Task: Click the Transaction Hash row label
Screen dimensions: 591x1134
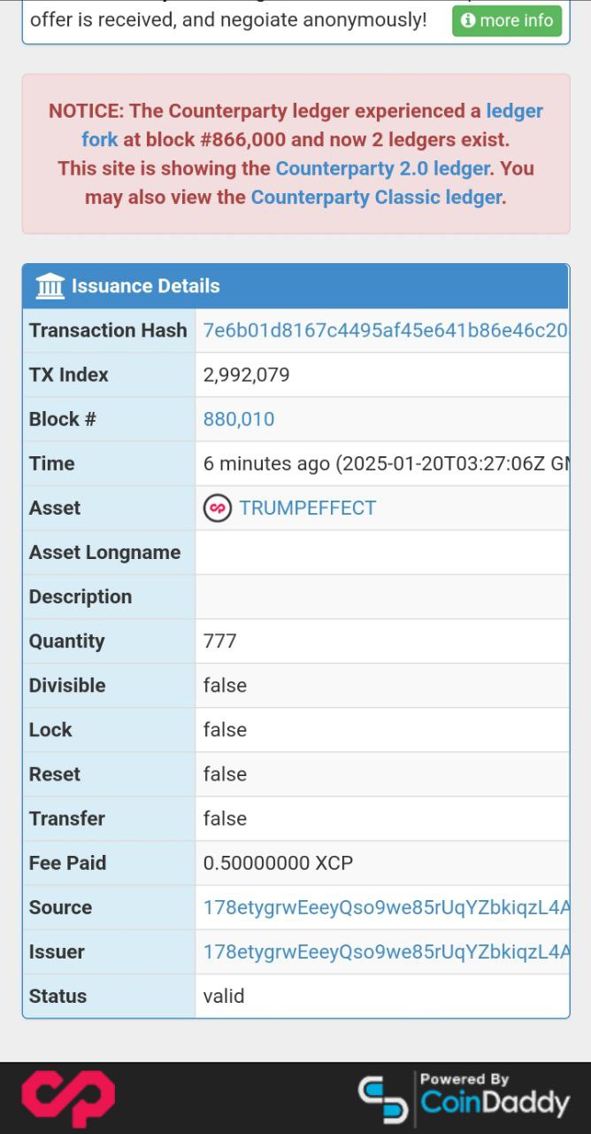Action: coord(108,330)
